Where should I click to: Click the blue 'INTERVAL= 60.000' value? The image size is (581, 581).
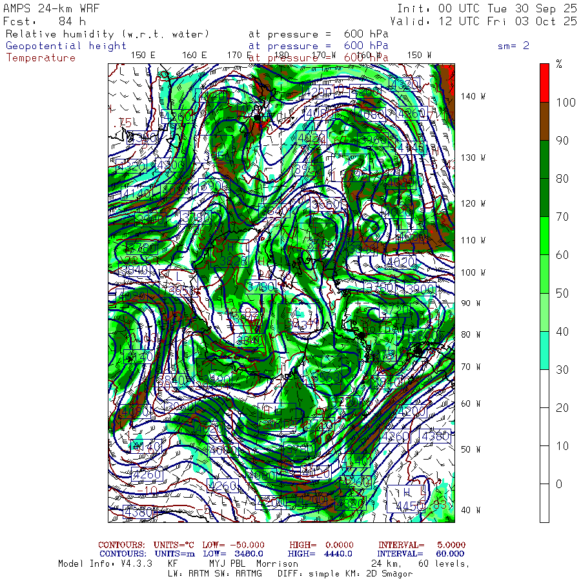coord(422,554)
